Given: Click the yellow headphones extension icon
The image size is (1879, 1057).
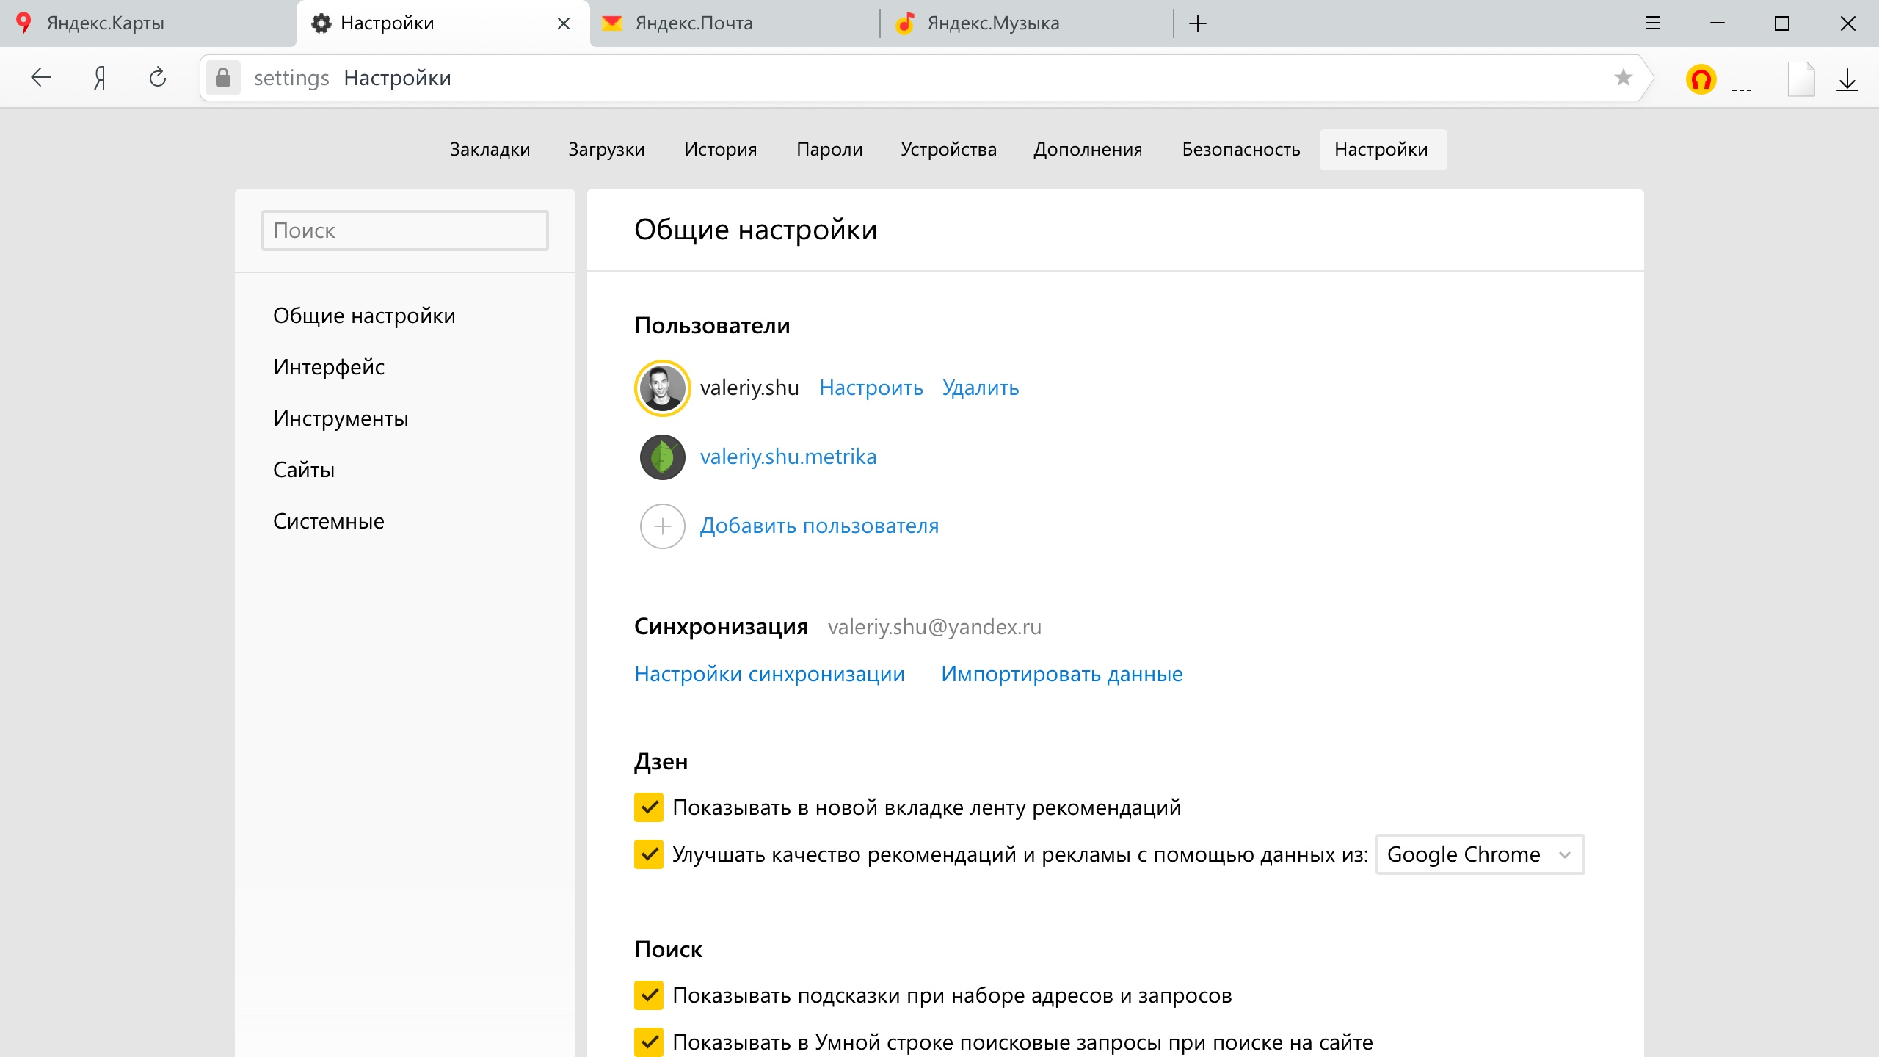Looking at the screenshot, I should point(1701,79).
